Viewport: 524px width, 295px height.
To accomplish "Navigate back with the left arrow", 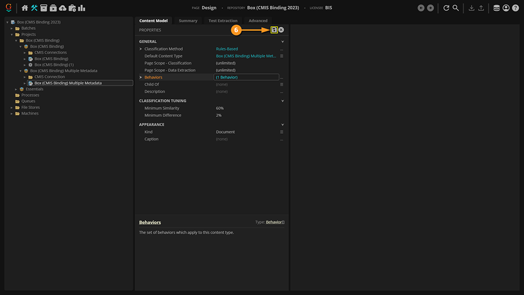I will pyautogui.click(x=421, y=8).
